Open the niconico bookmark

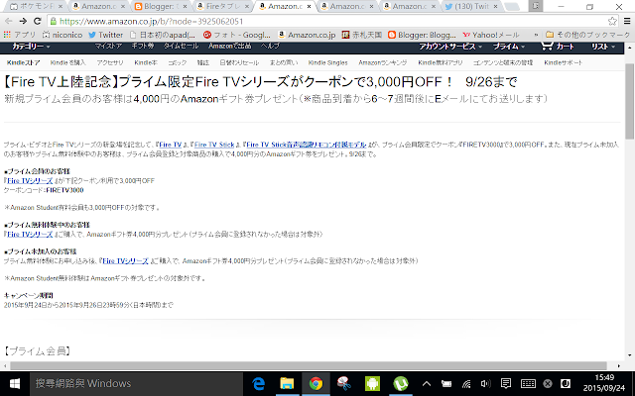click(x=63, y=35)
